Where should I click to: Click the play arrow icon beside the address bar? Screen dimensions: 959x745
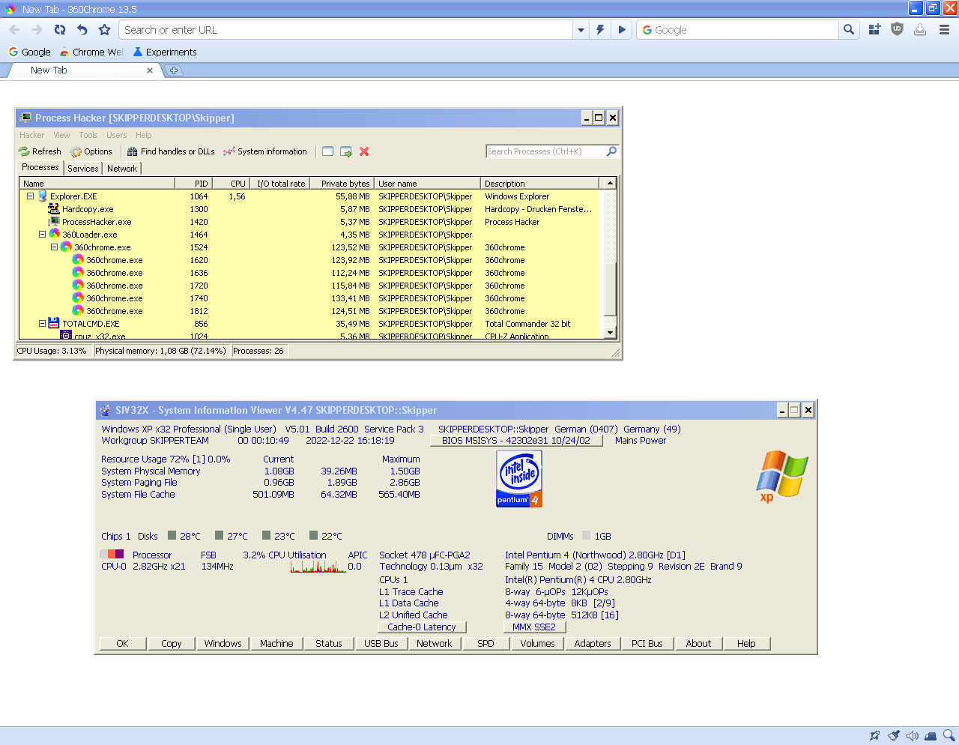click(621, 30)
